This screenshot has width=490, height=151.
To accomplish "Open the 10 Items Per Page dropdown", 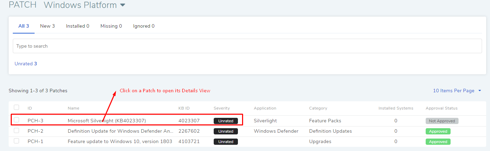I will tap(457, 91).
